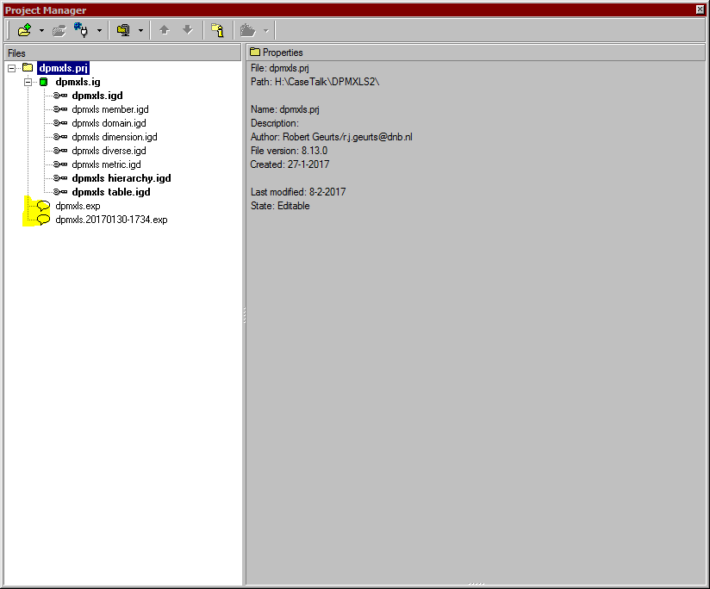This screenshot has width=710, height=589.
Task: Select dpmxls.igd diagram in file tree
Action: (97, 96)
